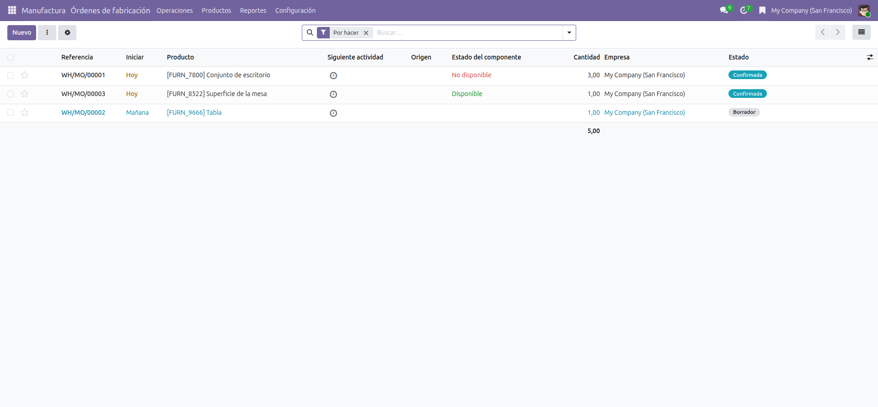Switch to list view icon
The image size is (878, 407).
[861, 32]
